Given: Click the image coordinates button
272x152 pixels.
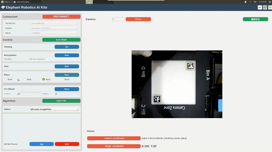Looking at the screenshot, I should pos(114,146).
